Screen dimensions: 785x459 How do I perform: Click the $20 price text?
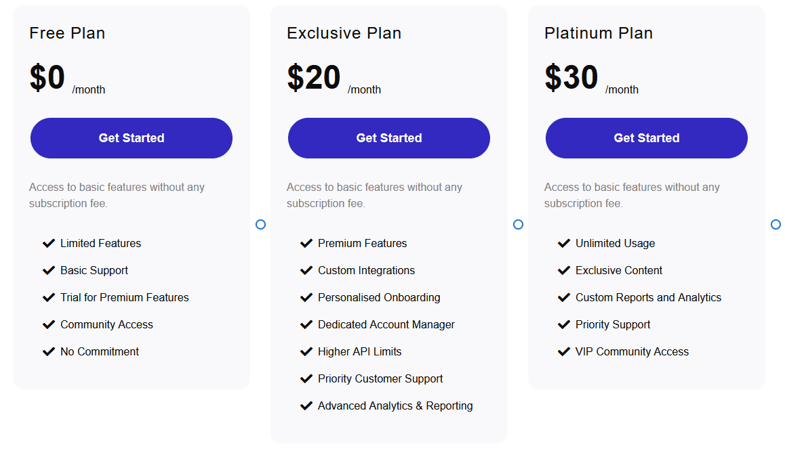point(314,78)
